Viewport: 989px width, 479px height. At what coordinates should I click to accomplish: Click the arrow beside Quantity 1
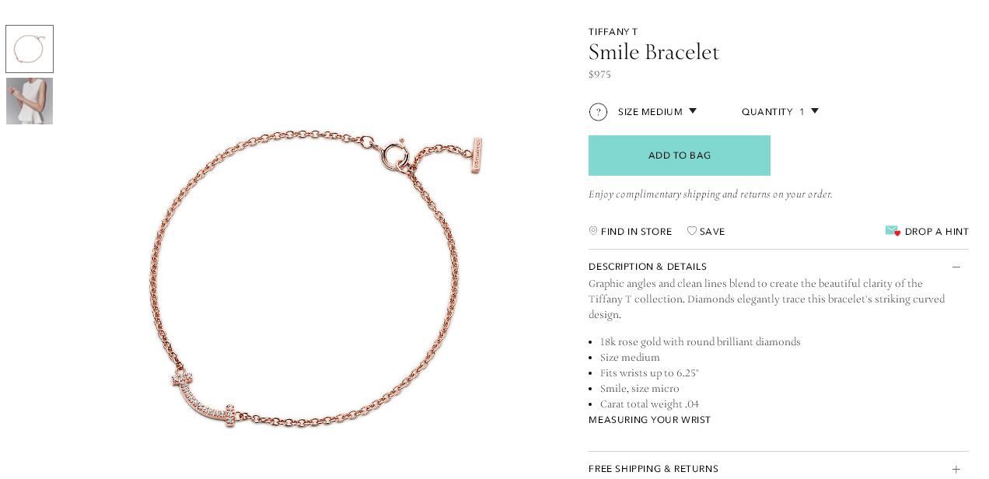coord(815,111)
